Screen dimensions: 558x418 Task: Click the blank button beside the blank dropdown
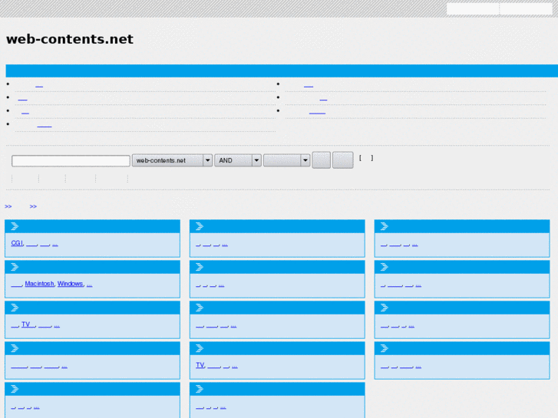coord(322,160)
